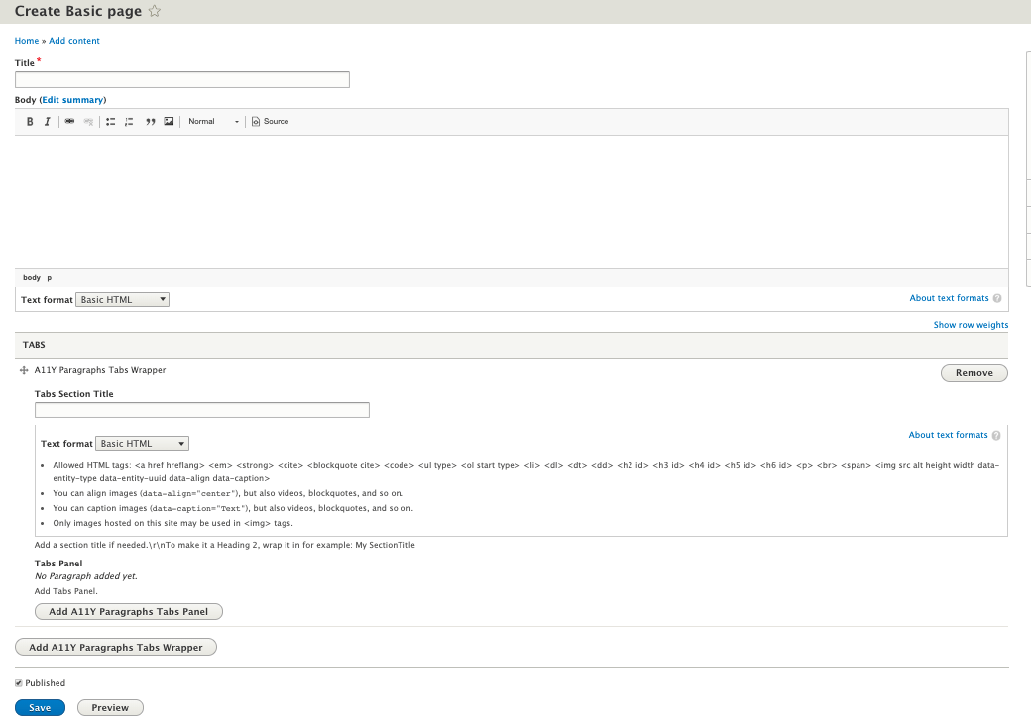The image size is (1031, 719).
Task: Open the Text format dropdown below the Body field
Action: coord(122,299)
